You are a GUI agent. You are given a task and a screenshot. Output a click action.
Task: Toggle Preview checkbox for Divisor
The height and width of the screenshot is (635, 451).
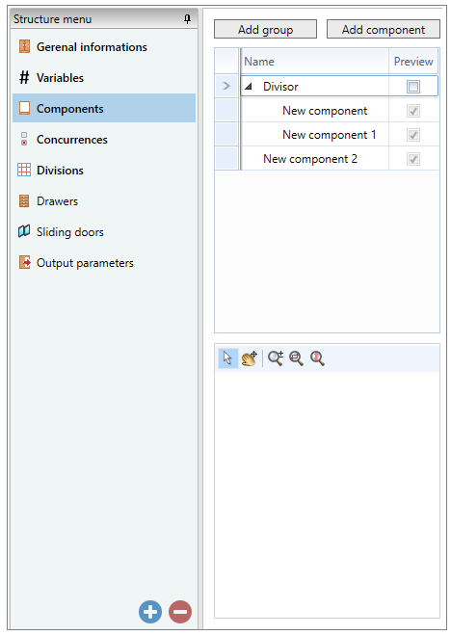click(413, 87)
